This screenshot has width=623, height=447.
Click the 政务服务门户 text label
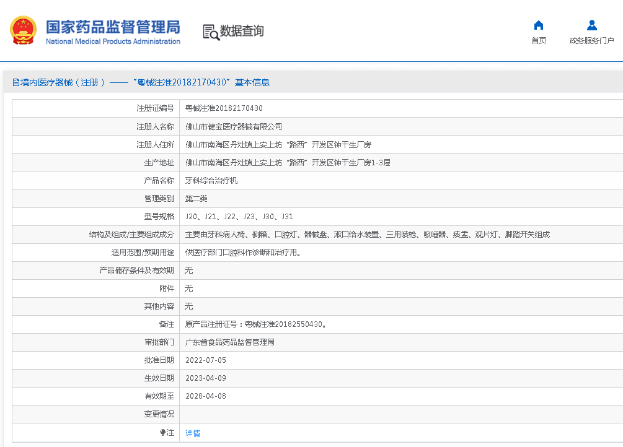coord(591,41)
